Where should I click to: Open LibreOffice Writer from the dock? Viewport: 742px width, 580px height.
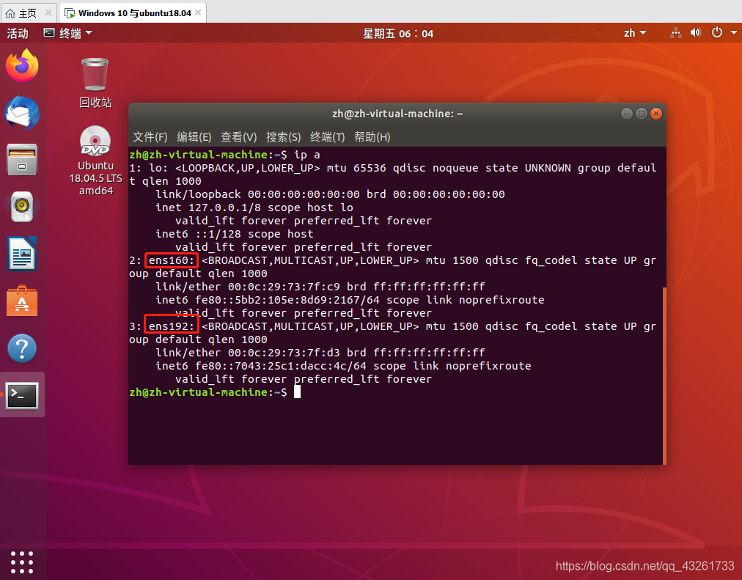22,254
